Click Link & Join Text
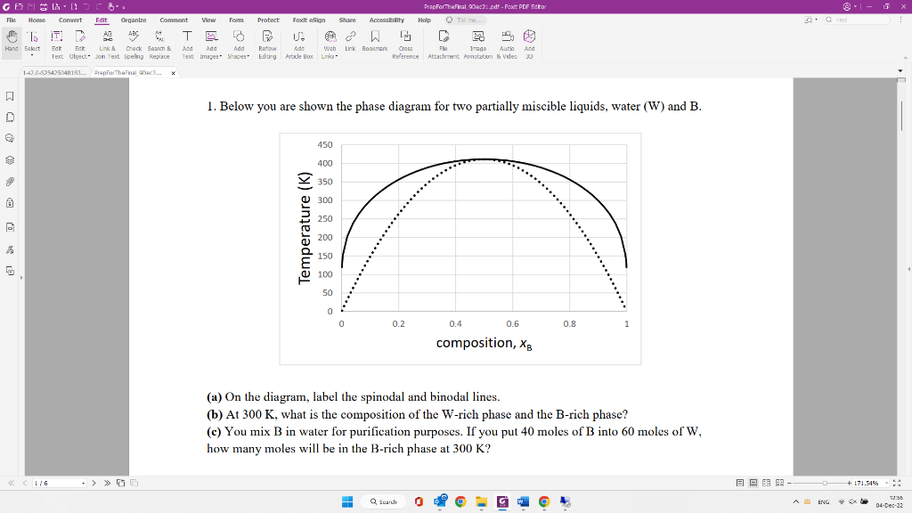The image size is (912, 513). [107, 45]
